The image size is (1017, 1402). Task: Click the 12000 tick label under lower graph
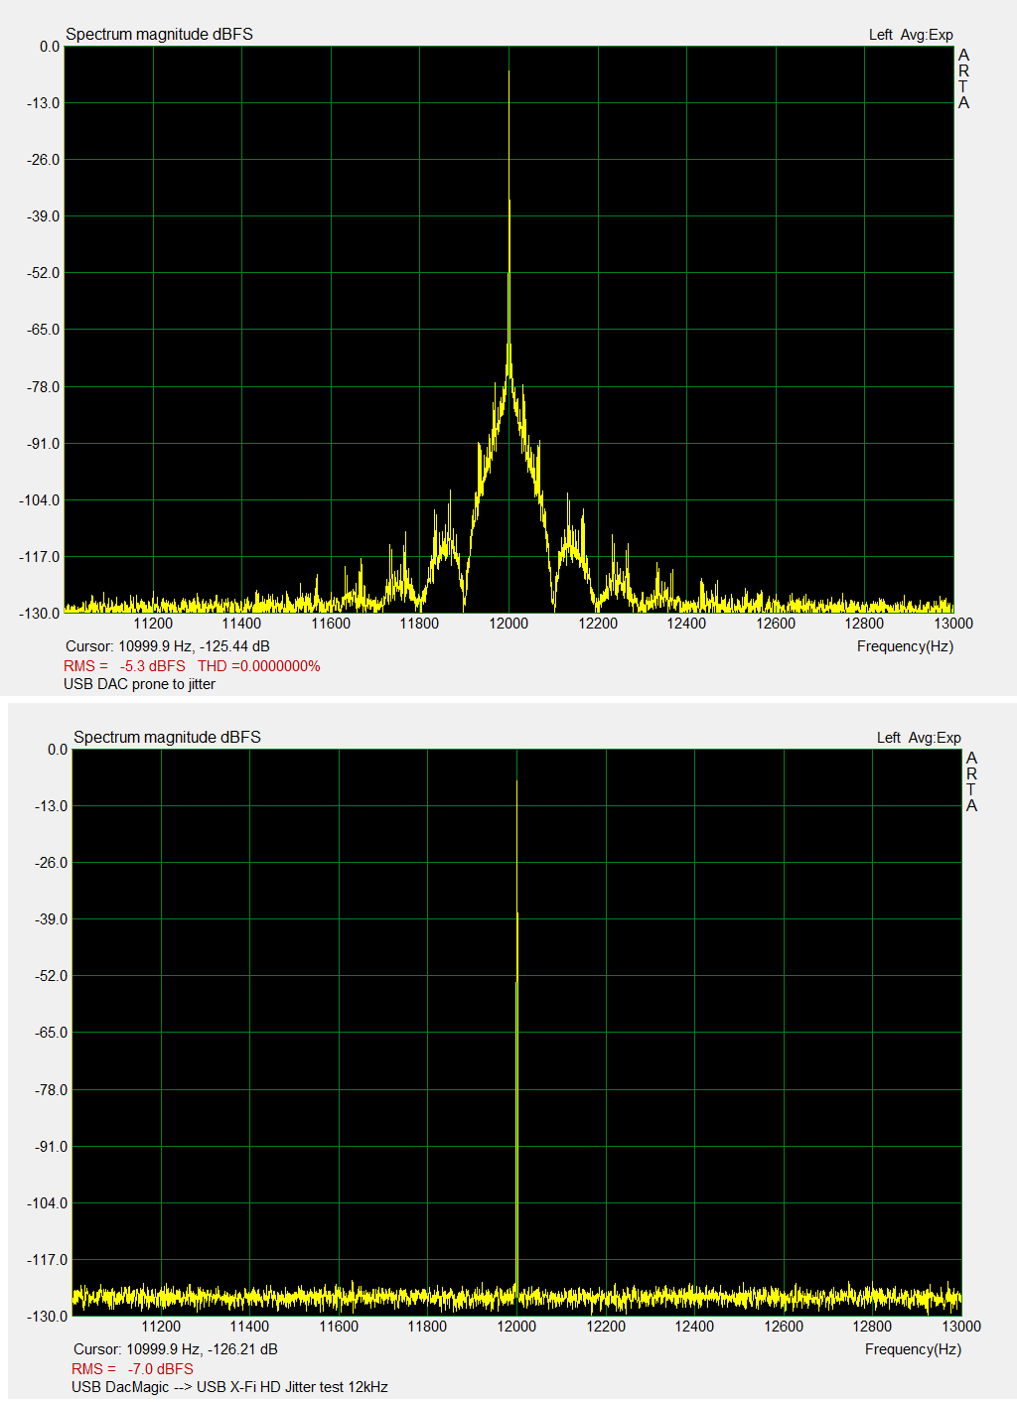(x=516, y=1327)
